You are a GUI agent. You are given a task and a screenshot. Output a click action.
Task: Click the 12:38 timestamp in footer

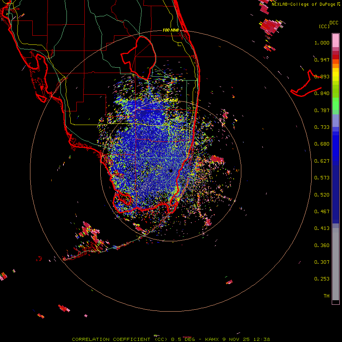click(x=261, y=339)
